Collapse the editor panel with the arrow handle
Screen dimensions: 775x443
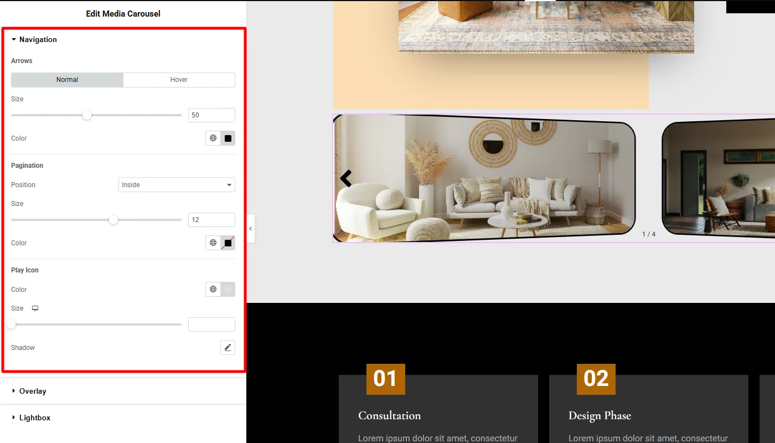click(x=251, y=229)
